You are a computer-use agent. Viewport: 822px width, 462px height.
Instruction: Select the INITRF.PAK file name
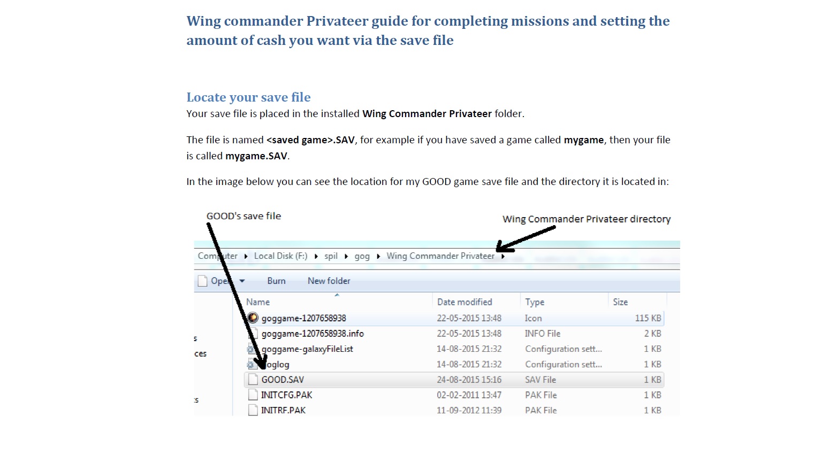point(283,411)
